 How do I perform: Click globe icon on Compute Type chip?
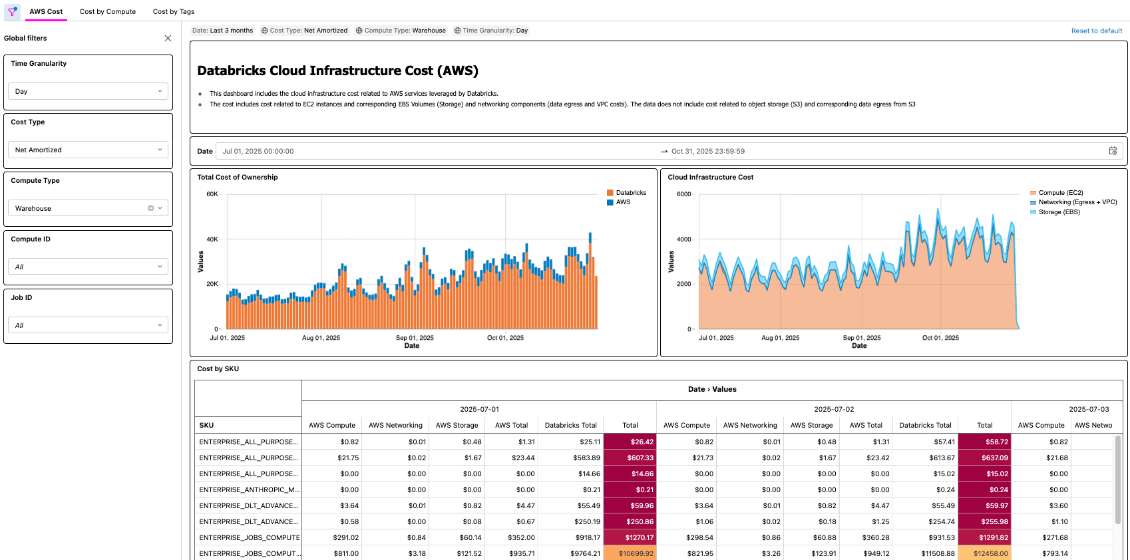point(359,31)
